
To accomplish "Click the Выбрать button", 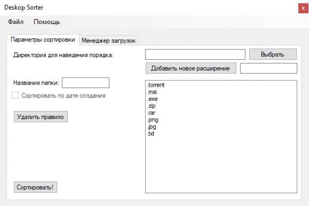I will pyautogui.click(x=273, y=55).
